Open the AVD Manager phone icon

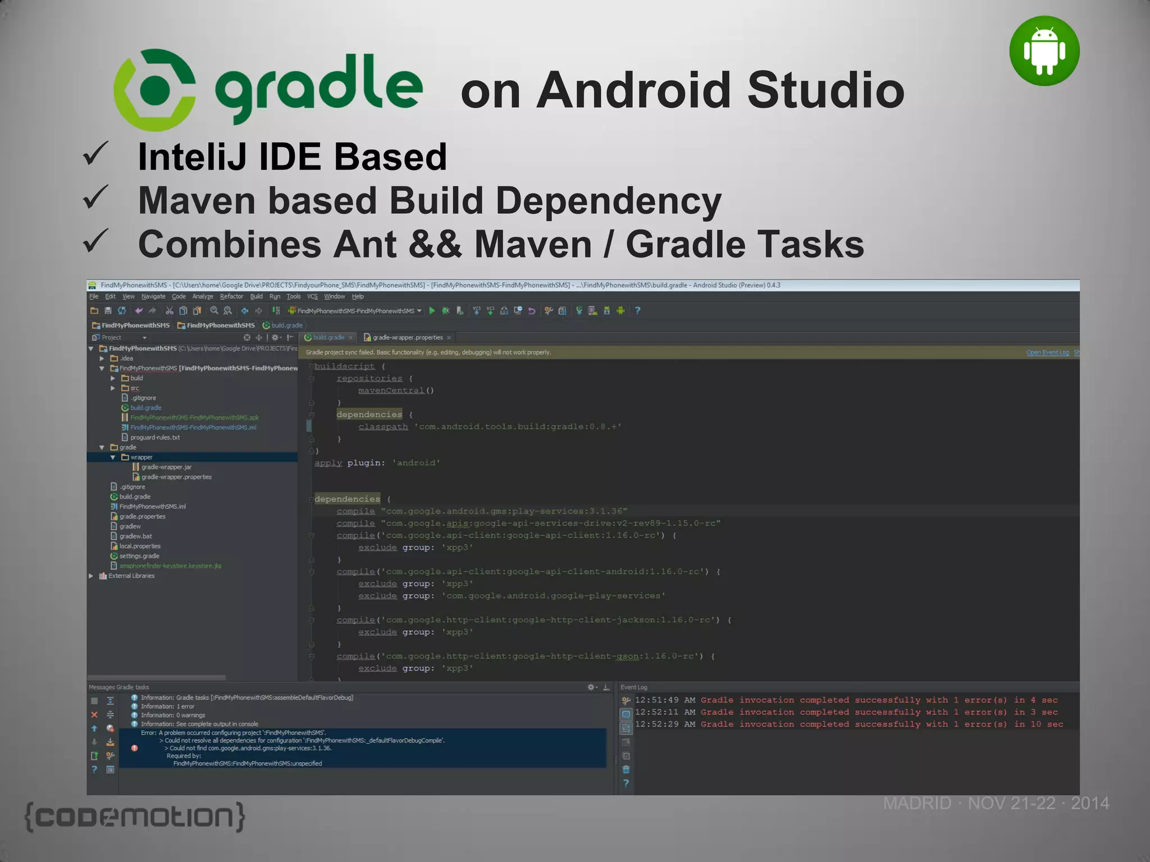[592, 310]
